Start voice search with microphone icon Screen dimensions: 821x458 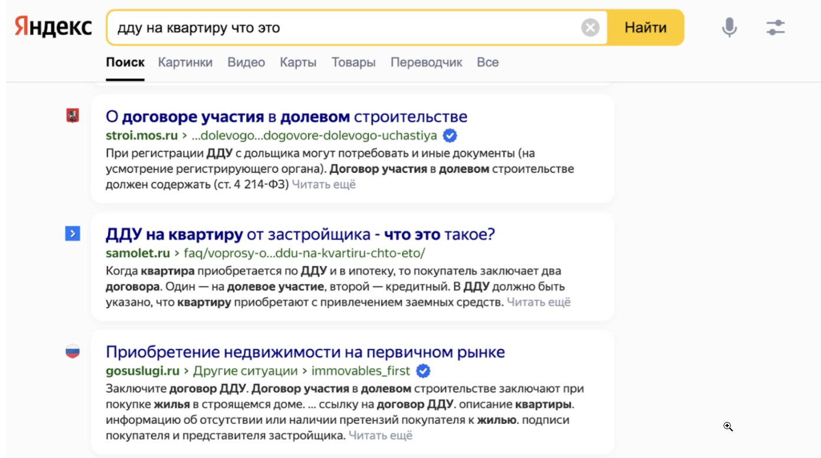click(x=730, y=28)
